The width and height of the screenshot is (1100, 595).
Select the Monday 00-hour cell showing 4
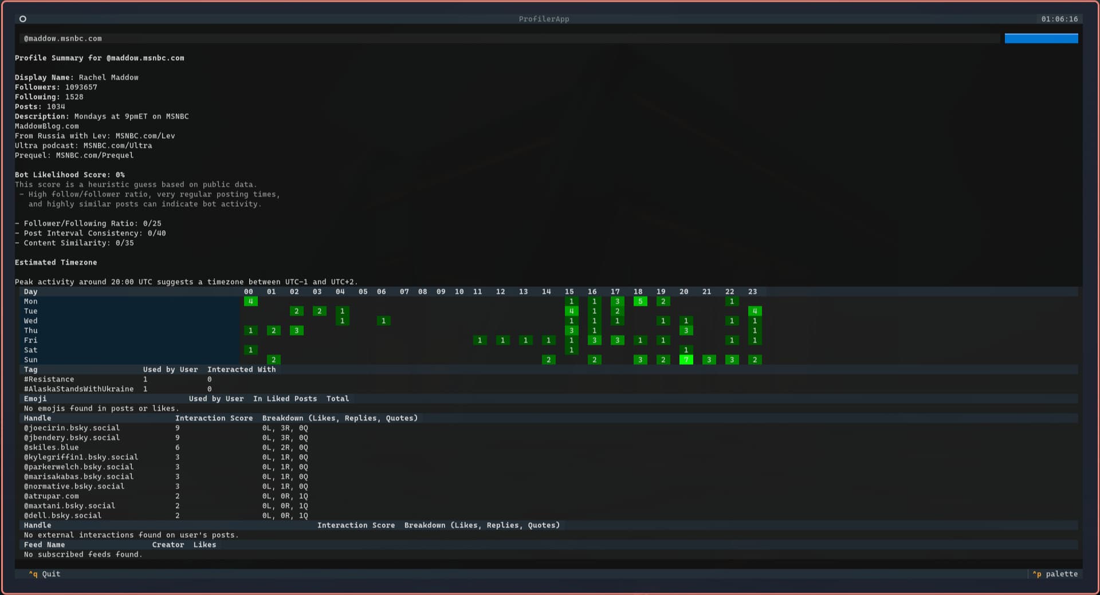pyautogui.click(x=250, y=301)
